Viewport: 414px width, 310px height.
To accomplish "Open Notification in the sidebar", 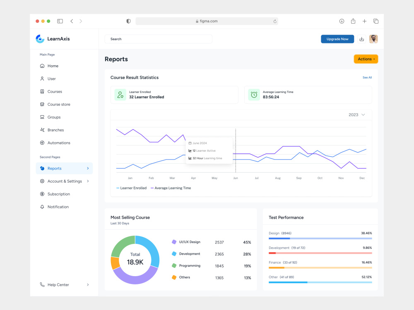I will pyautogui.click(x=64, y=207).
